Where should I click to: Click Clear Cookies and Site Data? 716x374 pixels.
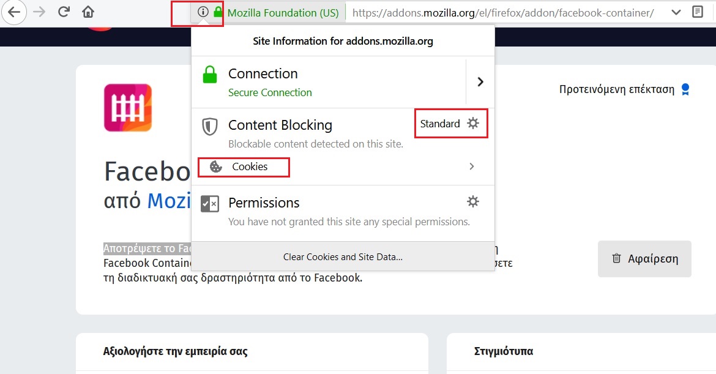tap(343, 256)
